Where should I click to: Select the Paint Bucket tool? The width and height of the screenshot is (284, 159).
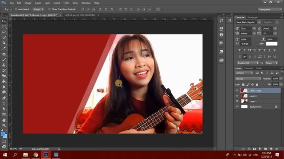[x=4, y=81]
